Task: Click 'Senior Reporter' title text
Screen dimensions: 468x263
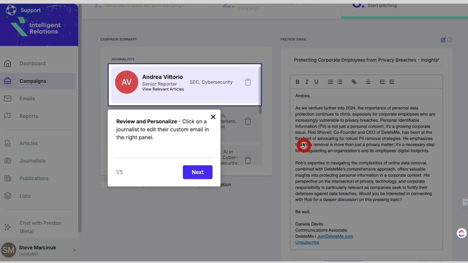Action: pyautogui.click(x=159, y=84)
